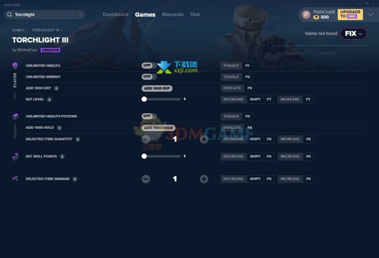Click the coins icon next to 500

click(316, 17)
